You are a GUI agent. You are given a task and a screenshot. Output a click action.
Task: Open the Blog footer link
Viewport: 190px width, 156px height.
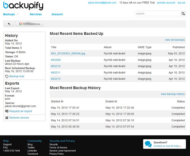click(x=30, y=144)
